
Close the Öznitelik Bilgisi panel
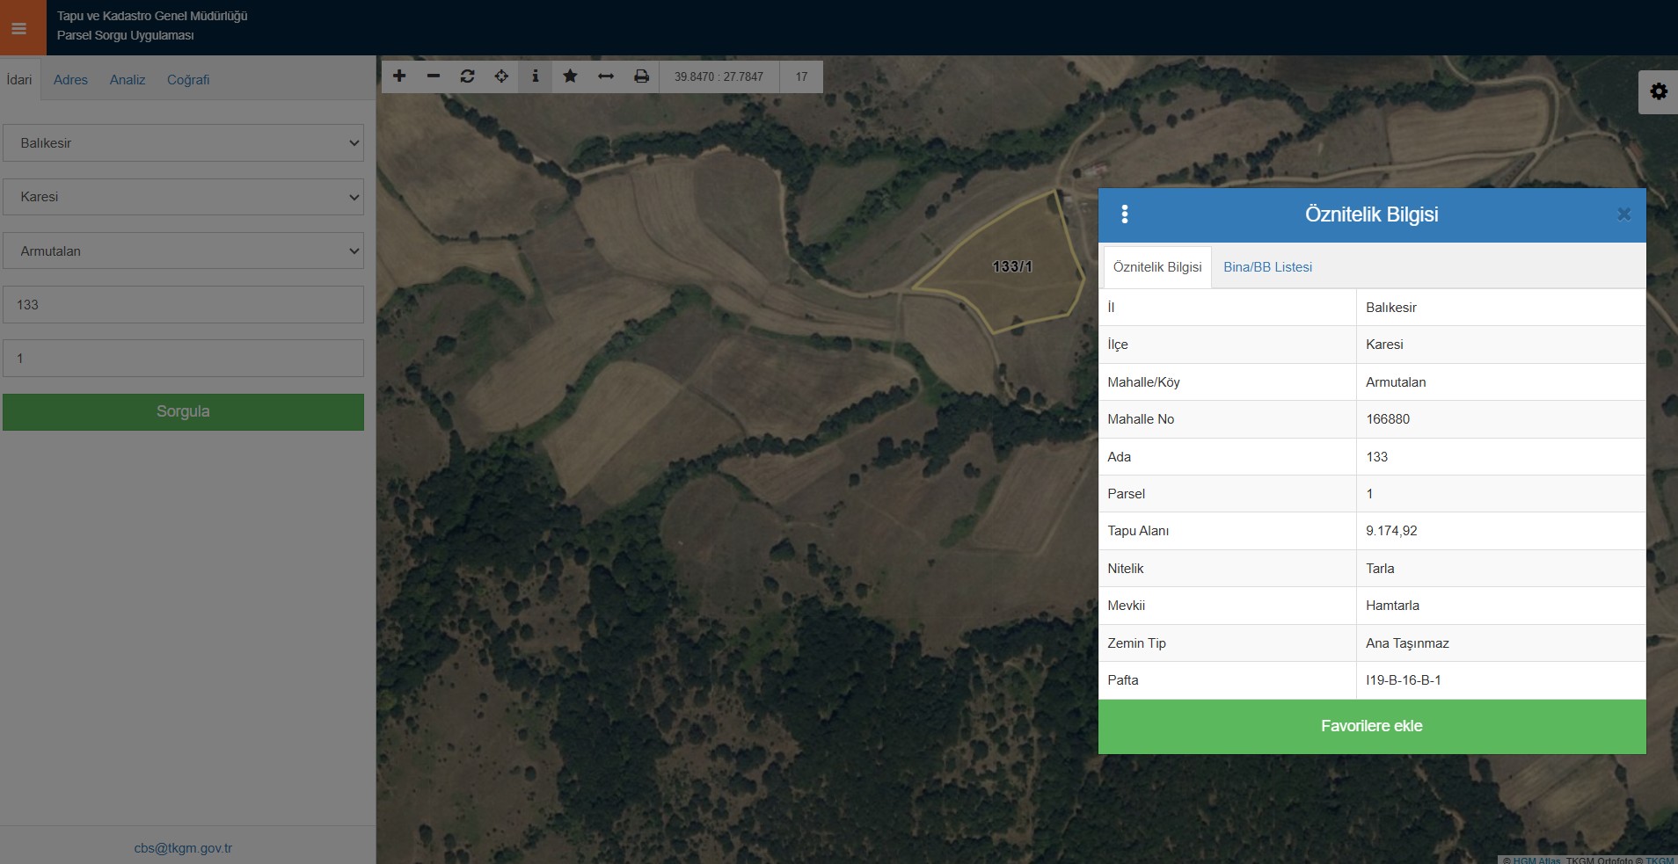click(1623, 214)
